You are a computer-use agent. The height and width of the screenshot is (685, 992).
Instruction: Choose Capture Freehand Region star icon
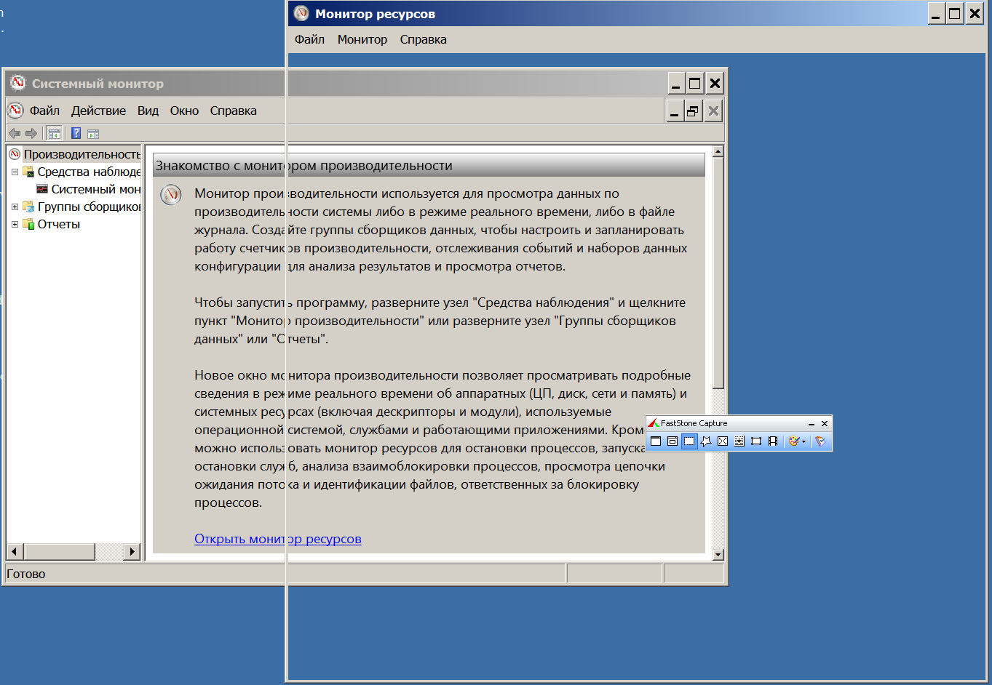(x=706, y=441)
